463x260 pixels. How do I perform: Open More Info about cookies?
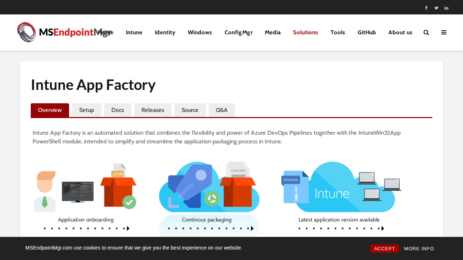click(x=419, y=248)
